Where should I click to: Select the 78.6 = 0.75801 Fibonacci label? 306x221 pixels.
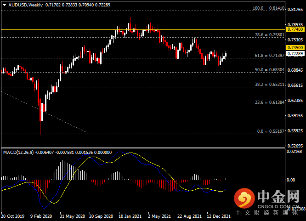270,35
